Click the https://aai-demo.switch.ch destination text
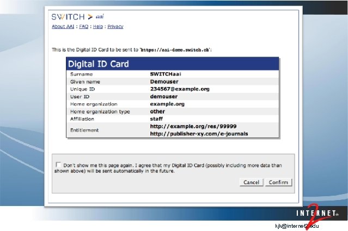Screen dimensions: 348x231 click(x=175, y=50)
